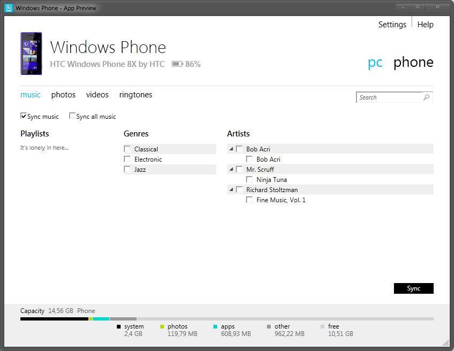Click the HTC phone device image
454x351 pixels.
(x=31, y=54)
